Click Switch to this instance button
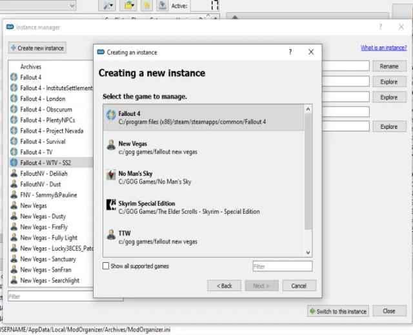Viewport: 413px width, 335px height. point(338,311)
